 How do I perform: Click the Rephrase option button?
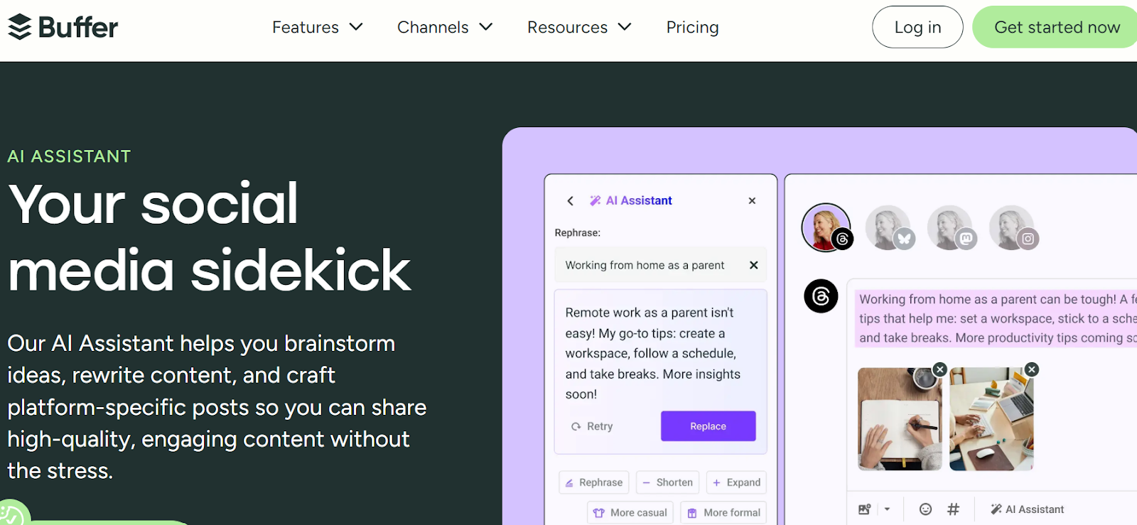point(594,482)
